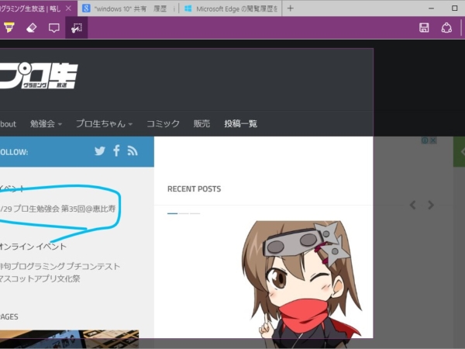This screenshot has height=349, width=465.
Task: Select the eraser tool
Action: [x=32, y=28]
